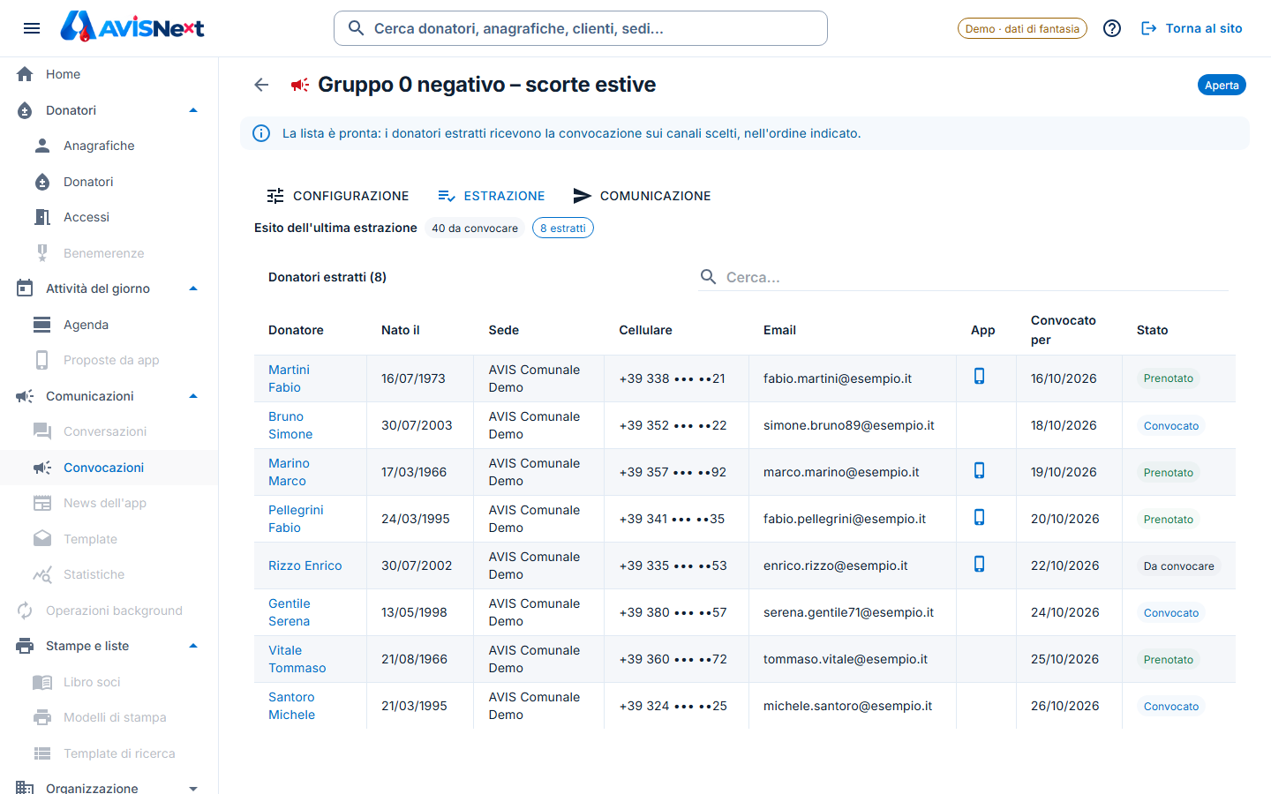Click the Convocazioni megaphone icon in sidebar
Screen dimensions: 1271x794
pyautogui.click(x=42, y=468)
